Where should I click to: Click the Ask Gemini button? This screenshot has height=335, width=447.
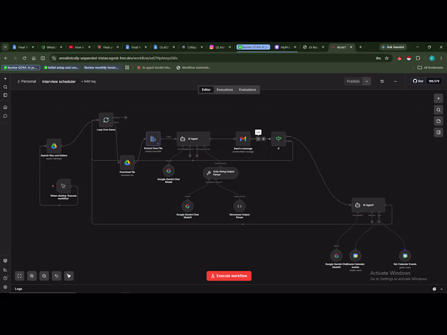click(x=393, y=47)
